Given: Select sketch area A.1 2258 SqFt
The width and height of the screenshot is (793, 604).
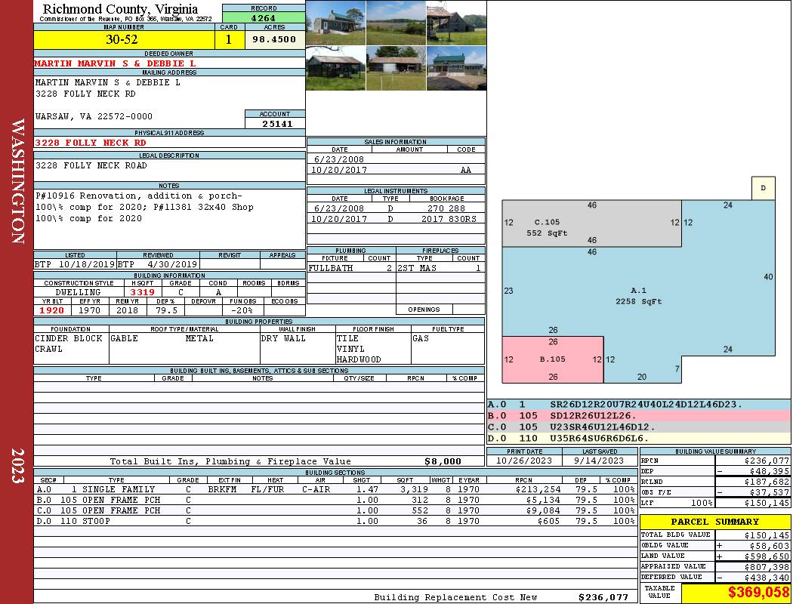Looking at the screenshot, I should tap(638, 296).
